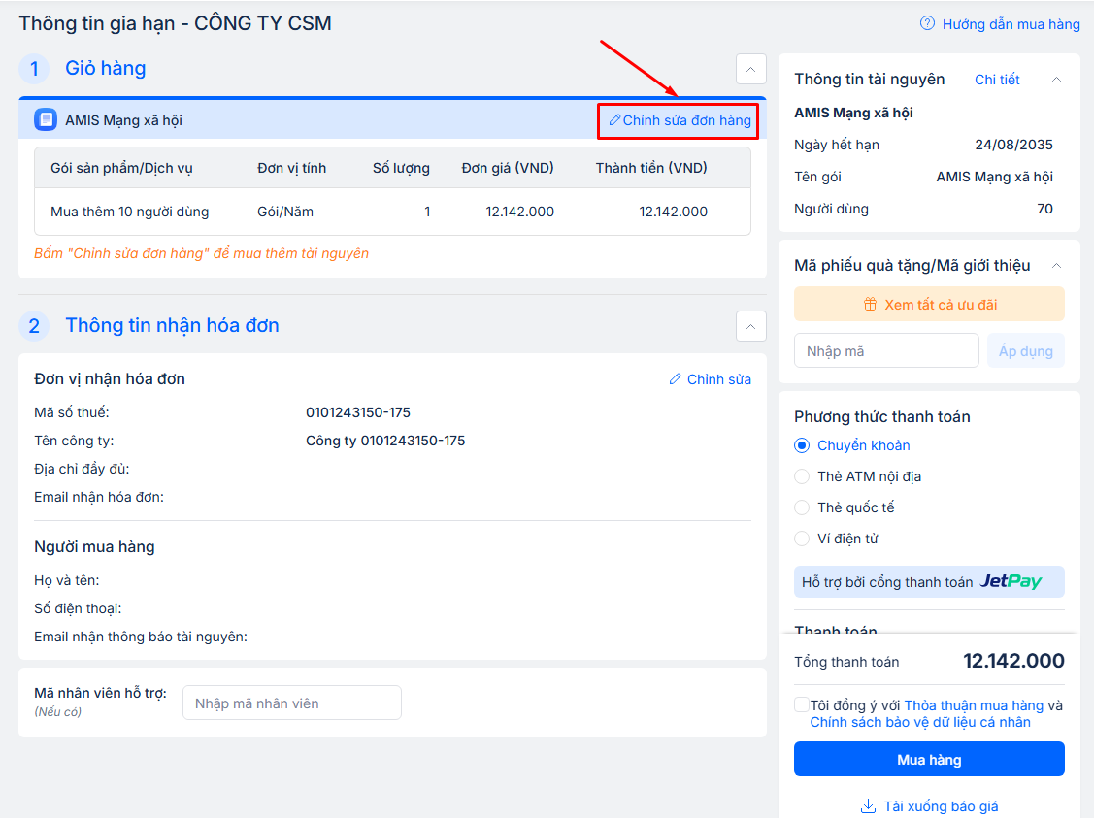The image size is (1094, 818).
Task: Select Thẻ ATM nội địa payment option
Action: (802, 476)
